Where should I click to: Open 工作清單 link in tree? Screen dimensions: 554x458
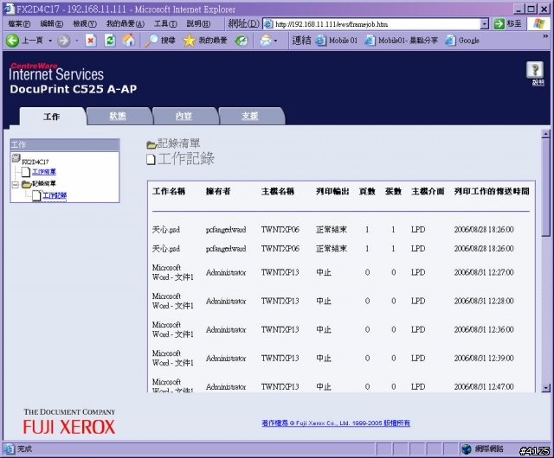(44, 172)
